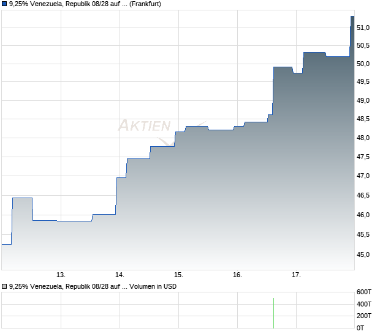Click the x-axis date label '16.'
This screenshot has height=334, width=380.
pos(238,275)
